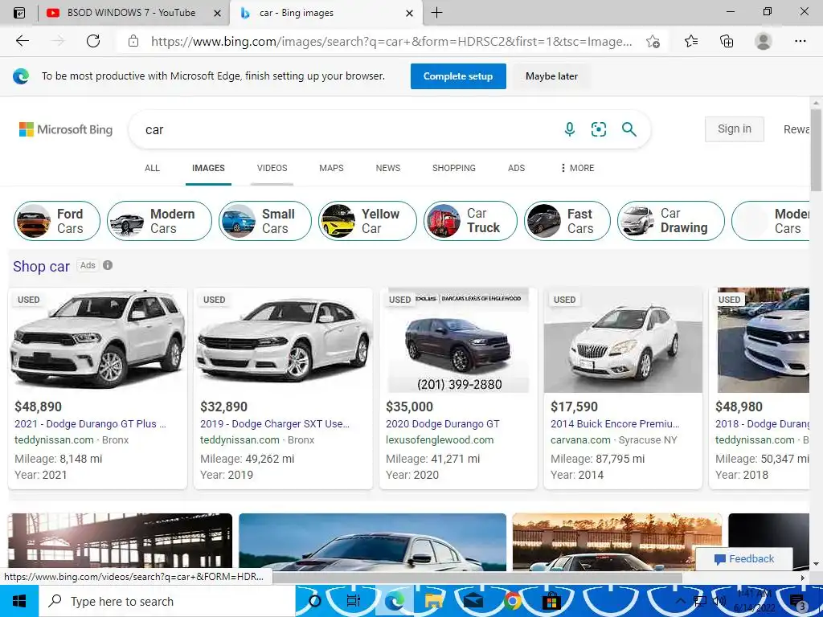The height and width of the screenshot is (617, 823).
Task: Switch to the NEWS search tab
Action: coord(388,168)
